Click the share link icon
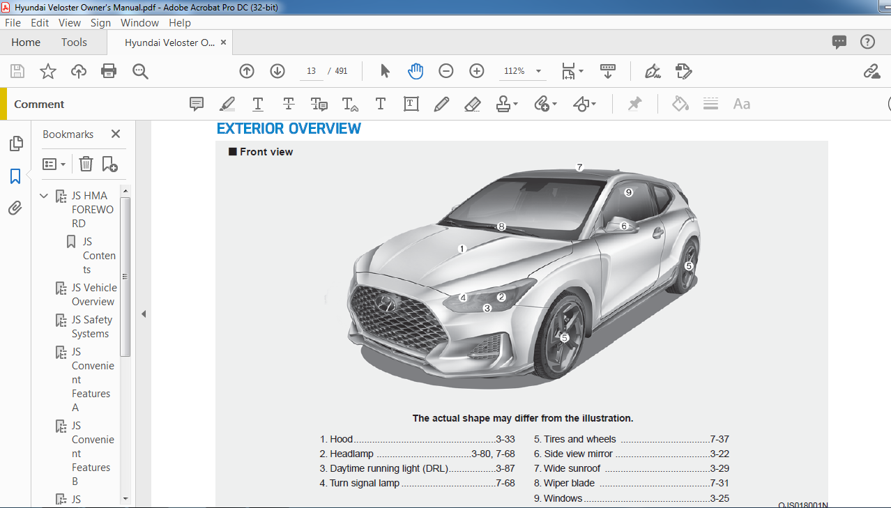This screenshot has width=891, height=508. tap(871, 71)
